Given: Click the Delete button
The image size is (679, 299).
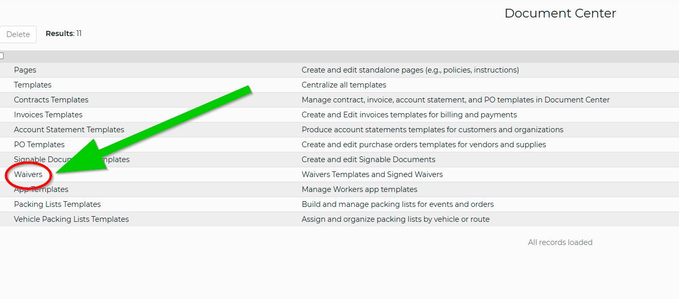Looking at the screenshot, I should tap(18, 34).
